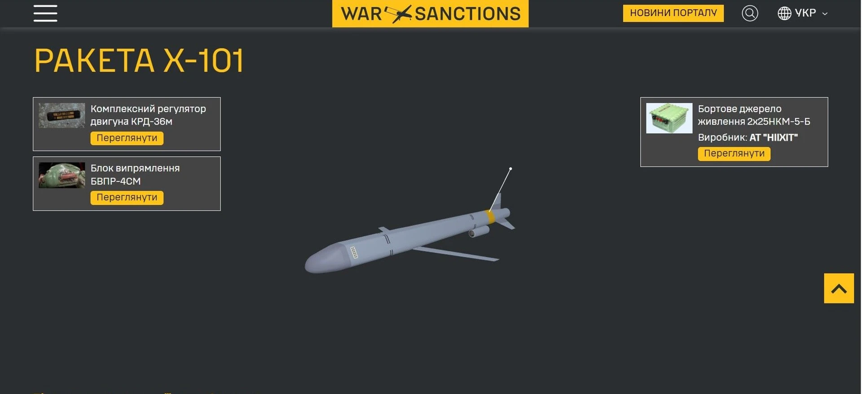862x394 pixels.
Task: Select the yellow highlighted band on missile tail
Action: tap(490, 216)
